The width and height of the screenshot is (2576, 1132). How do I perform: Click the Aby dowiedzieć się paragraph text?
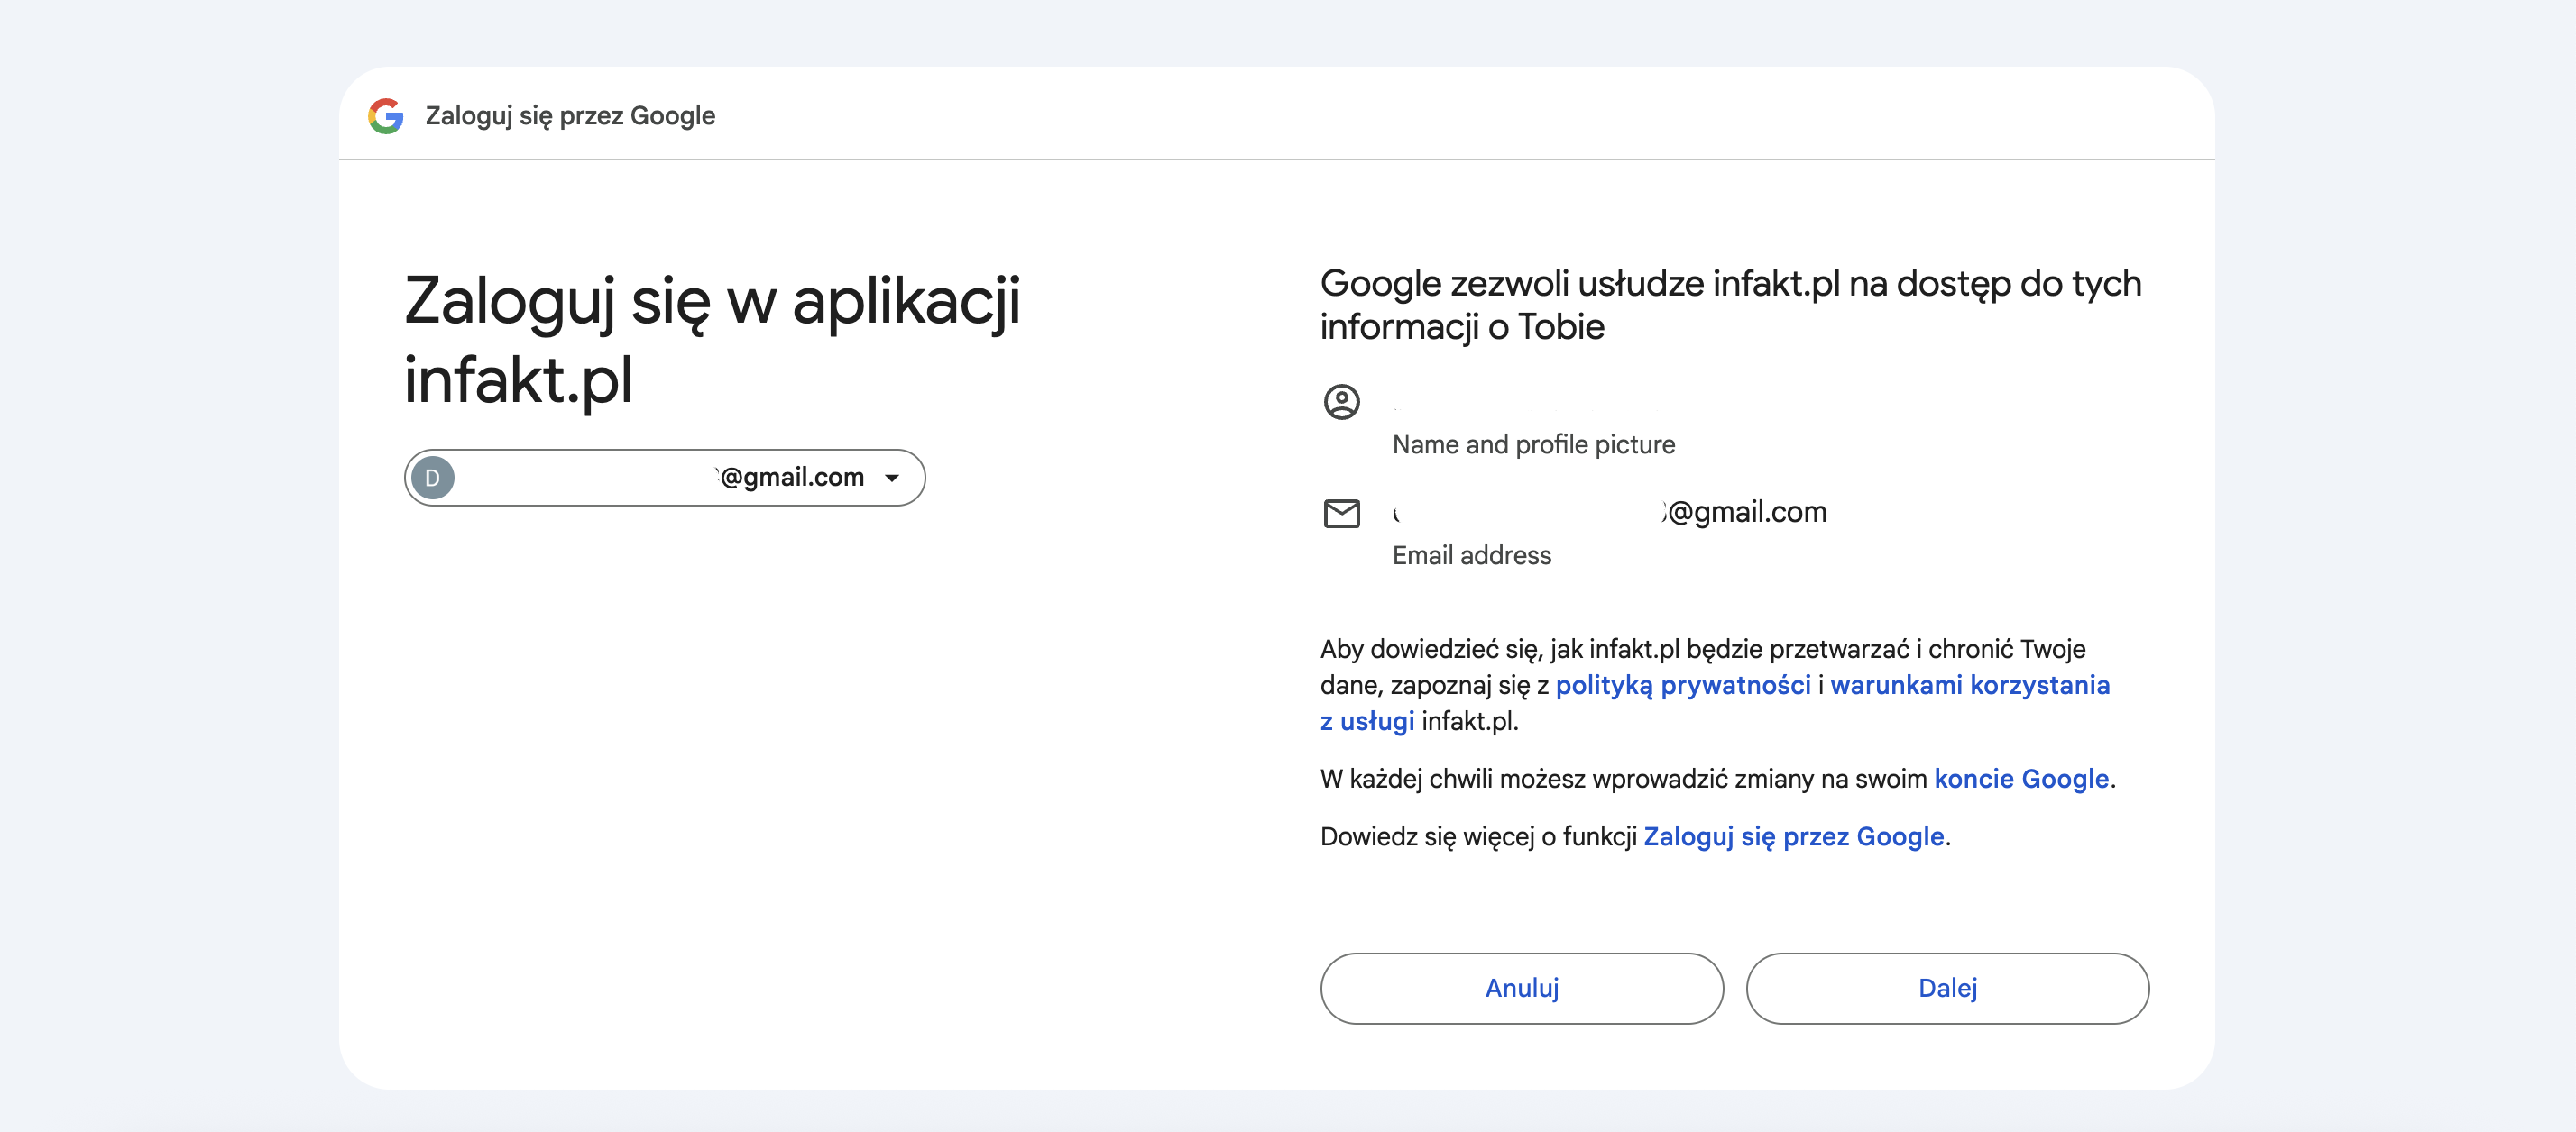point(1715,685)
